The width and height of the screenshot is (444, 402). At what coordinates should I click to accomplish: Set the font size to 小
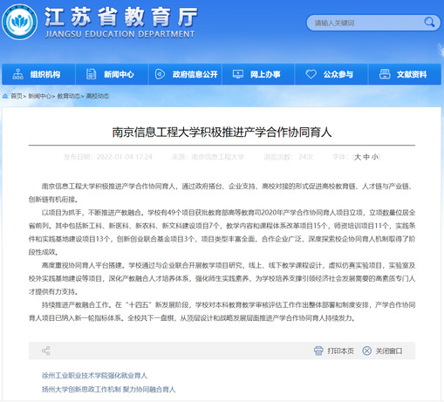375,157
